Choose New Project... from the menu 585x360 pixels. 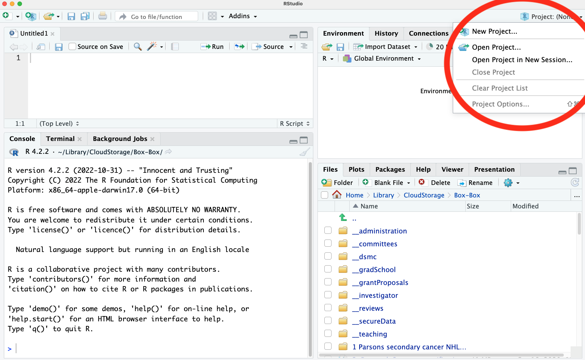click(494, 31)
